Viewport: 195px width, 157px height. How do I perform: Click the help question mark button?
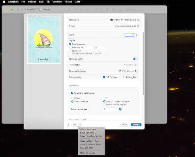tap(68, 125)
